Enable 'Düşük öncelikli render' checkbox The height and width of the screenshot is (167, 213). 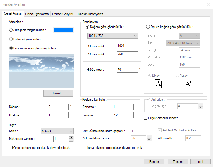(146, 118)
